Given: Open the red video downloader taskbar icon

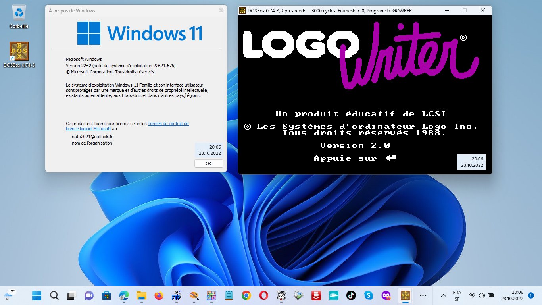Looking at the screenshot, I should pos(316,295).
